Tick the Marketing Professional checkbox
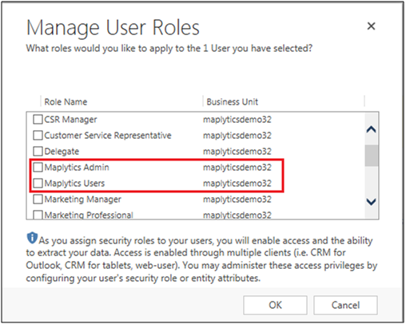406x324 pixels. tap(38, 215)
